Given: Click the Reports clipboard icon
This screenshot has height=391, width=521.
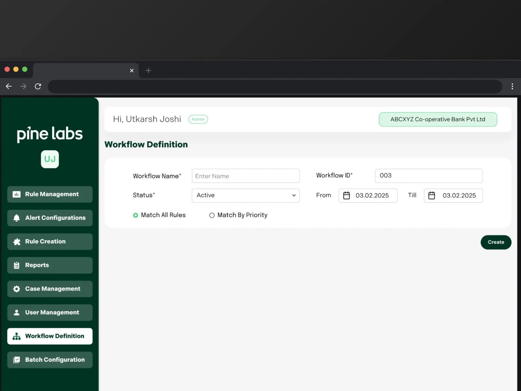Looking at the screenshot, I should tap(17, 265).
